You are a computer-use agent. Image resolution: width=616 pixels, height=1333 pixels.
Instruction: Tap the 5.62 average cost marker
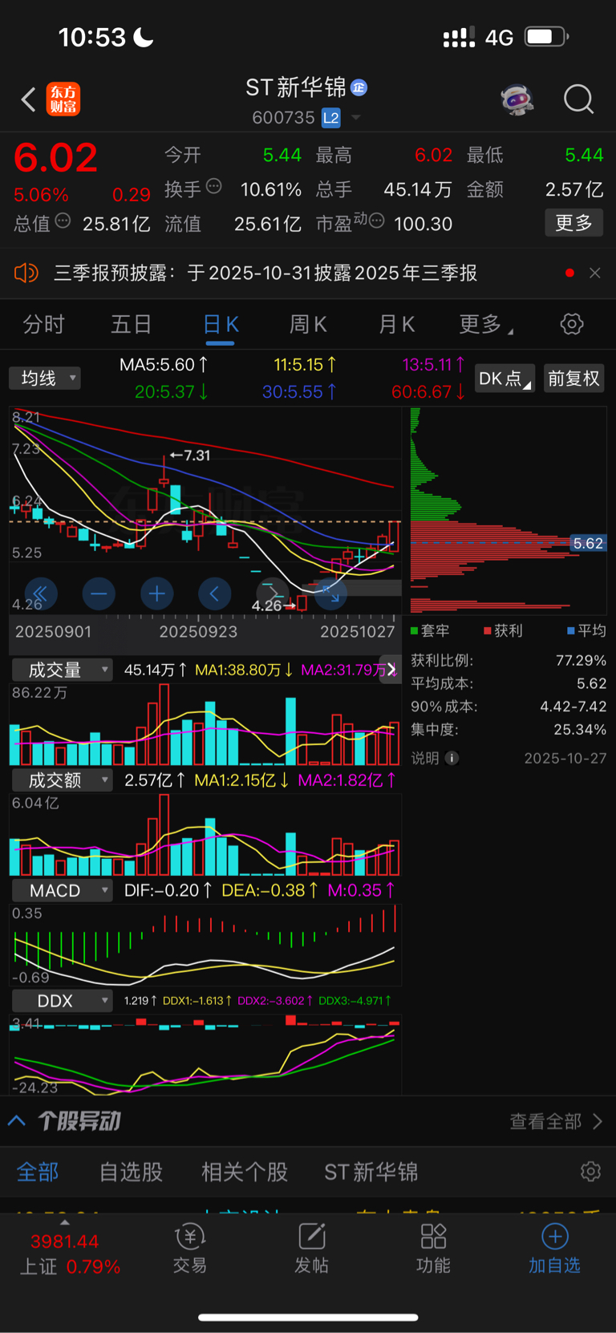(588, 543)
